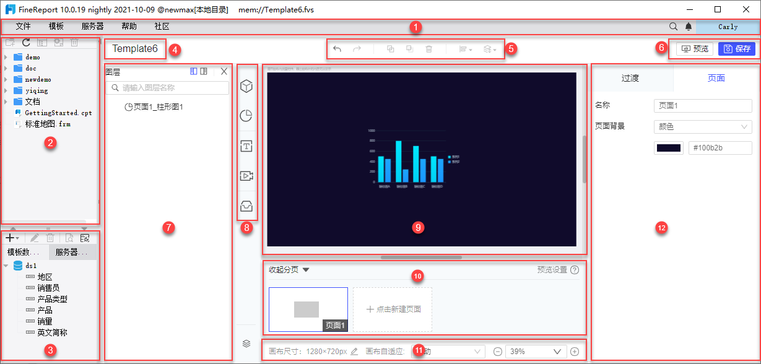
Task: Refresh the template file tree
Action: pos(26,42)
